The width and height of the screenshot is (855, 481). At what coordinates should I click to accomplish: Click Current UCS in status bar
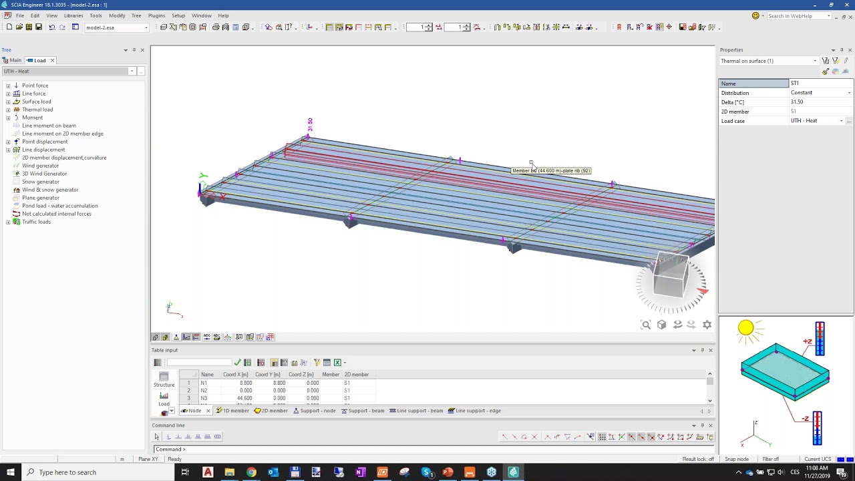818,459
